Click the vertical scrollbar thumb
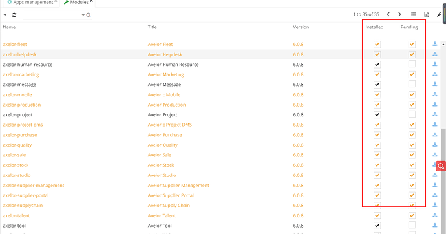Screen dimensions: 446x234 coord(443,180)
